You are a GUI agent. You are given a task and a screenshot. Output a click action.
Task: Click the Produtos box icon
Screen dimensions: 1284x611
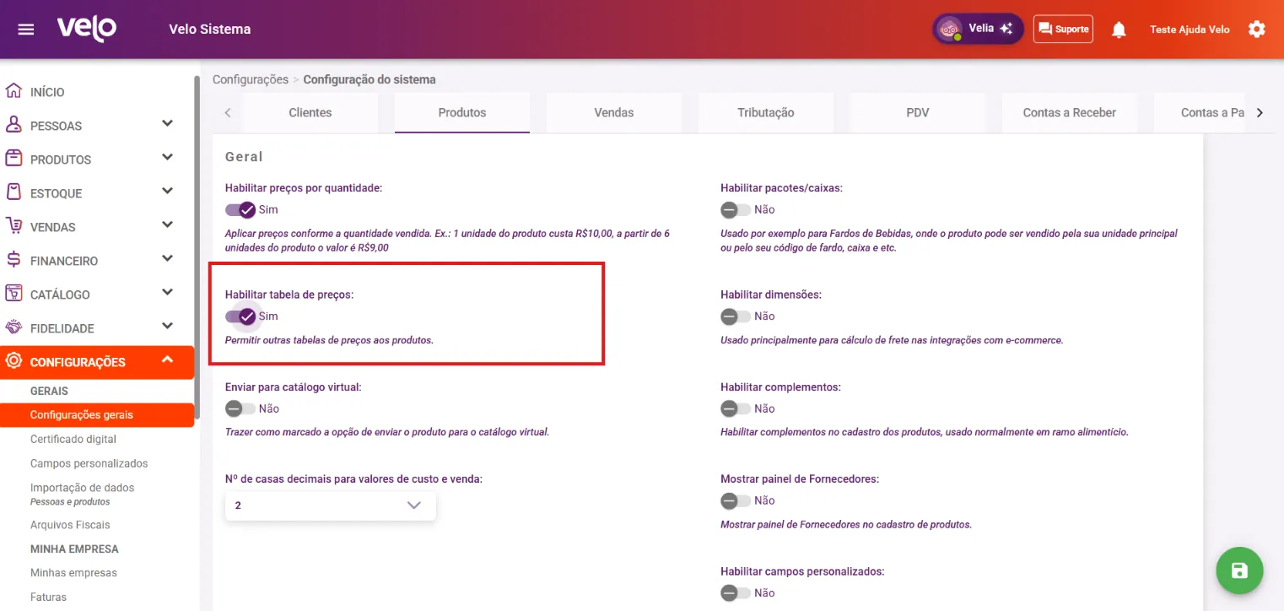13,159
